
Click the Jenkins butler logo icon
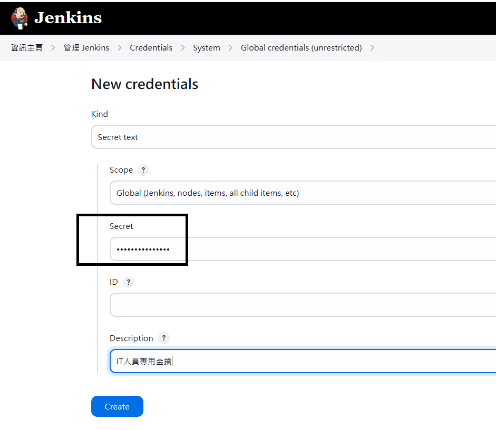20,18
